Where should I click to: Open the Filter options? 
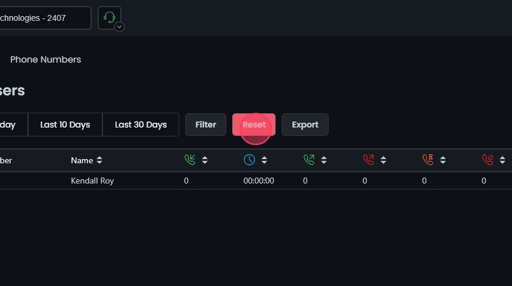pyautogui.click(x=205, y=125)
